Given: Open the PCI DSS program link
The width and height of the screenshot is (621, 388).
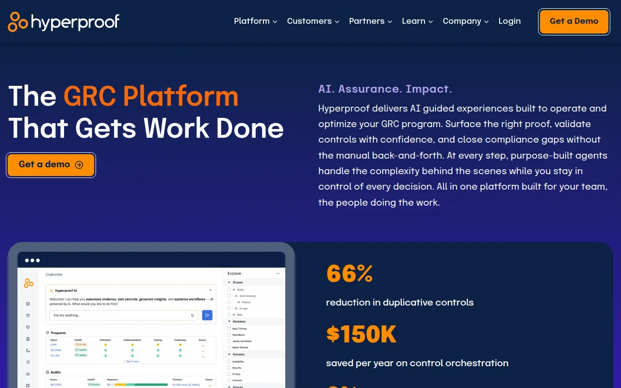Looking at the screenshot, I should 55,356.
